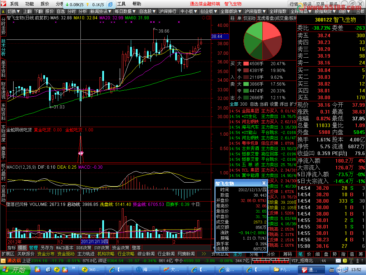Select the 筹码 tab below the alert list
This screenshot has width=366, height=275.
[288, 254]
